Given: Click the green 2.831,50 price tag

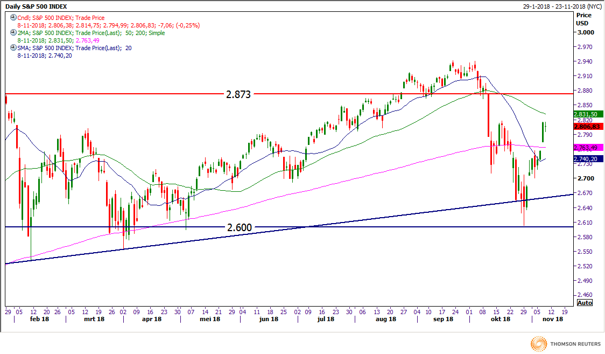Looking at the screenshot, I should (588, 114).
